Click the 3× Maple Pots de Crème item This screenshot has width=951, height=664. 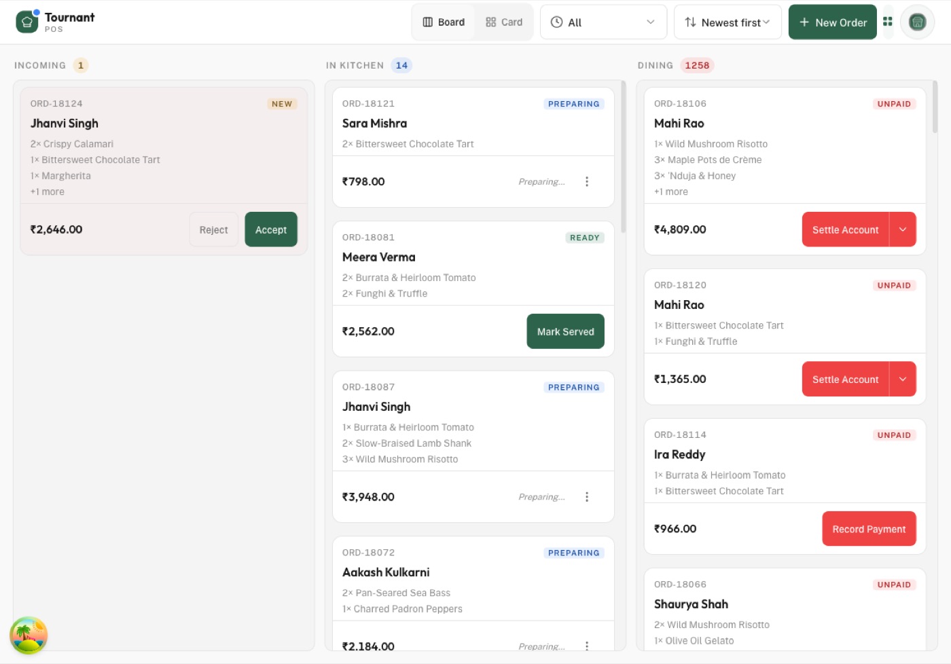tap(708, 160)
